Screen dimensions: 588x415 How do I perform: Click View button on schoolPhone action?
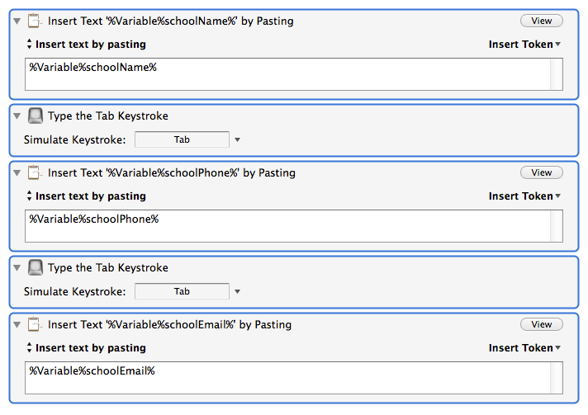click(541, 172)
